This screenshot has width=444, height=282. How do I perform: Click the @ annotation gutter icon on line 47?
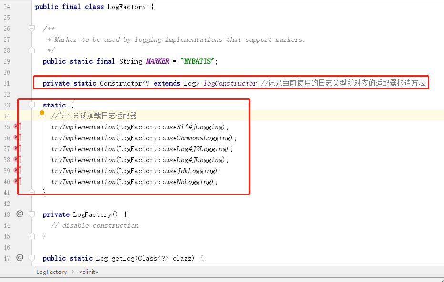pyautogui.click(x=20, y=258)
